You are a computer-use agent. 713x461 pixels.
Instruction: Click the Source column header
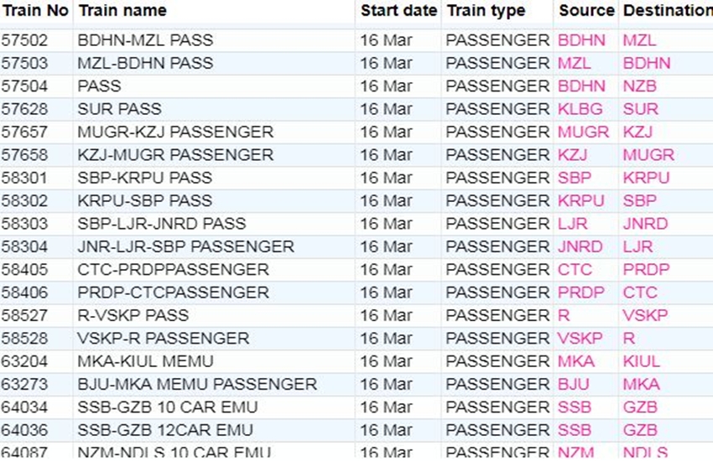(x=586, y=11)
